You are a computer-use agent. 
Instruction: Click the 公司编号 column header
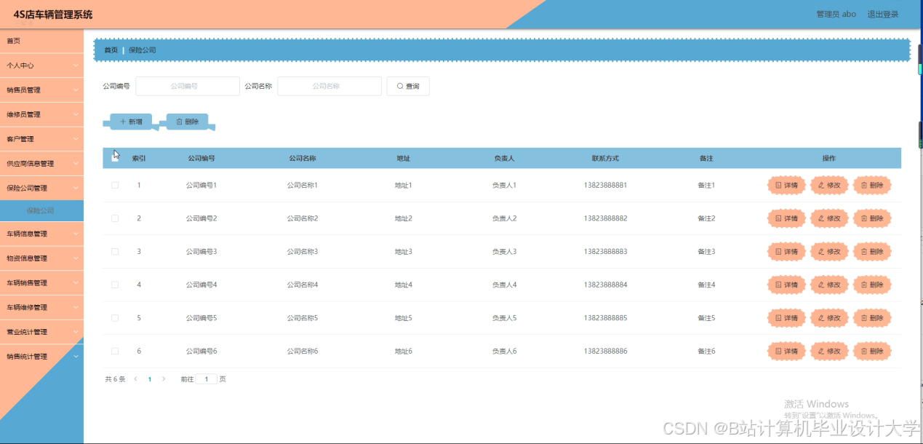(201, 158)
